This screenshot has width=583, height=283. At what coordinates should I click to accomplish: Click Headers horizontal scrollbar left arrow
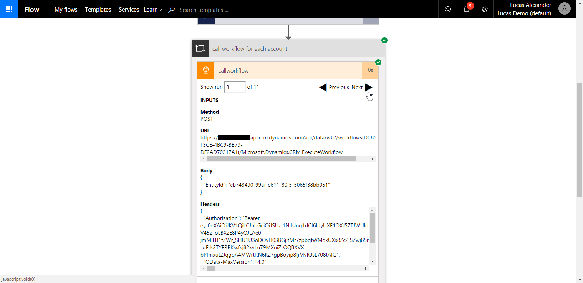(x=203, y=268)
